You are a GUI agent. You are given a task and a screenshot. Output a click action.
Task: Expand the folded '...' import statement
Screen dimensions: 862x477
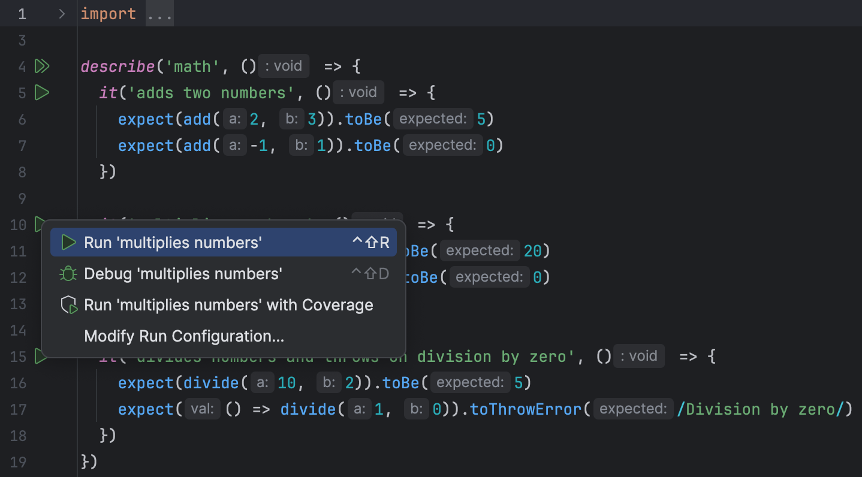[159, 13]
